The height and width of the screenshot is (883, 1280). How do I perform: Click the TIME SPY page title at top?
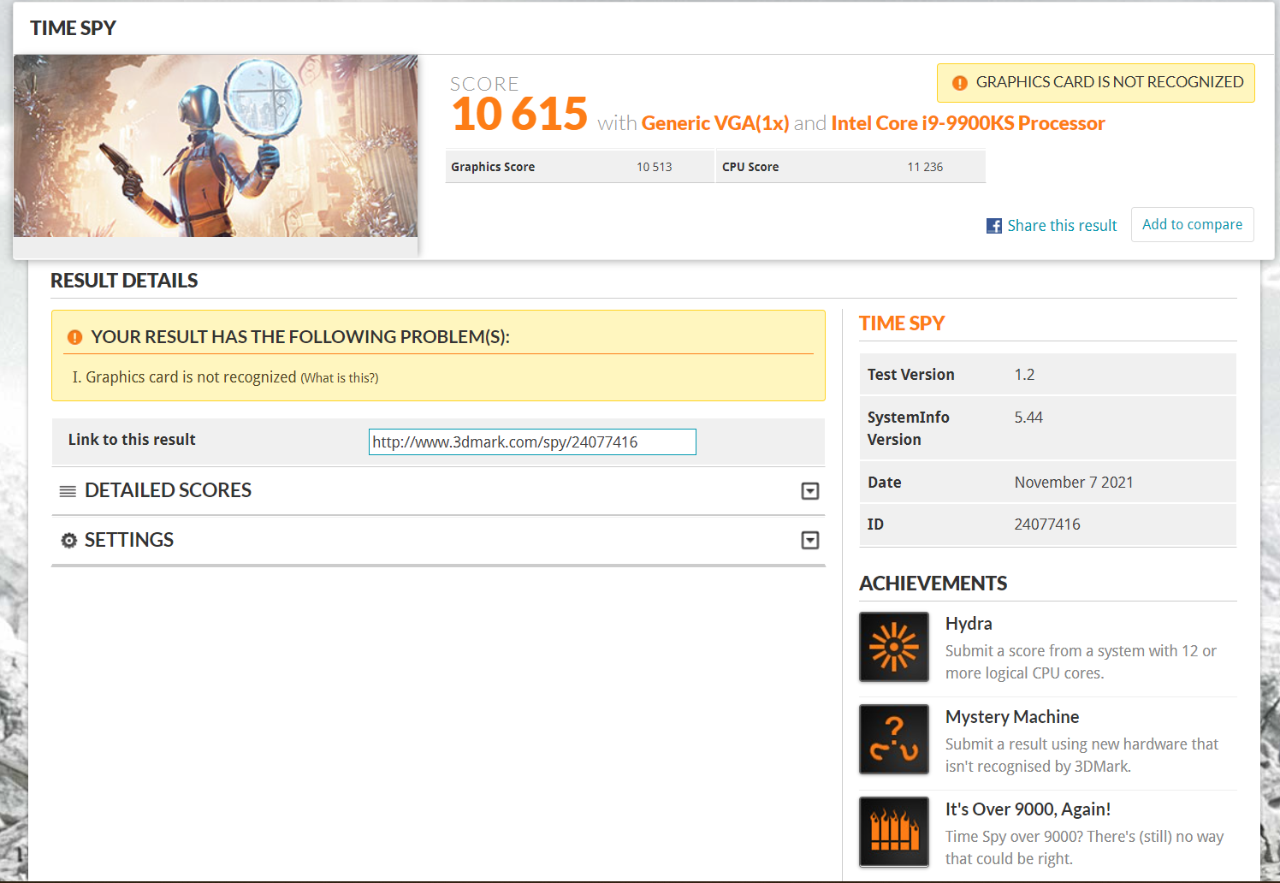(73, 28)
